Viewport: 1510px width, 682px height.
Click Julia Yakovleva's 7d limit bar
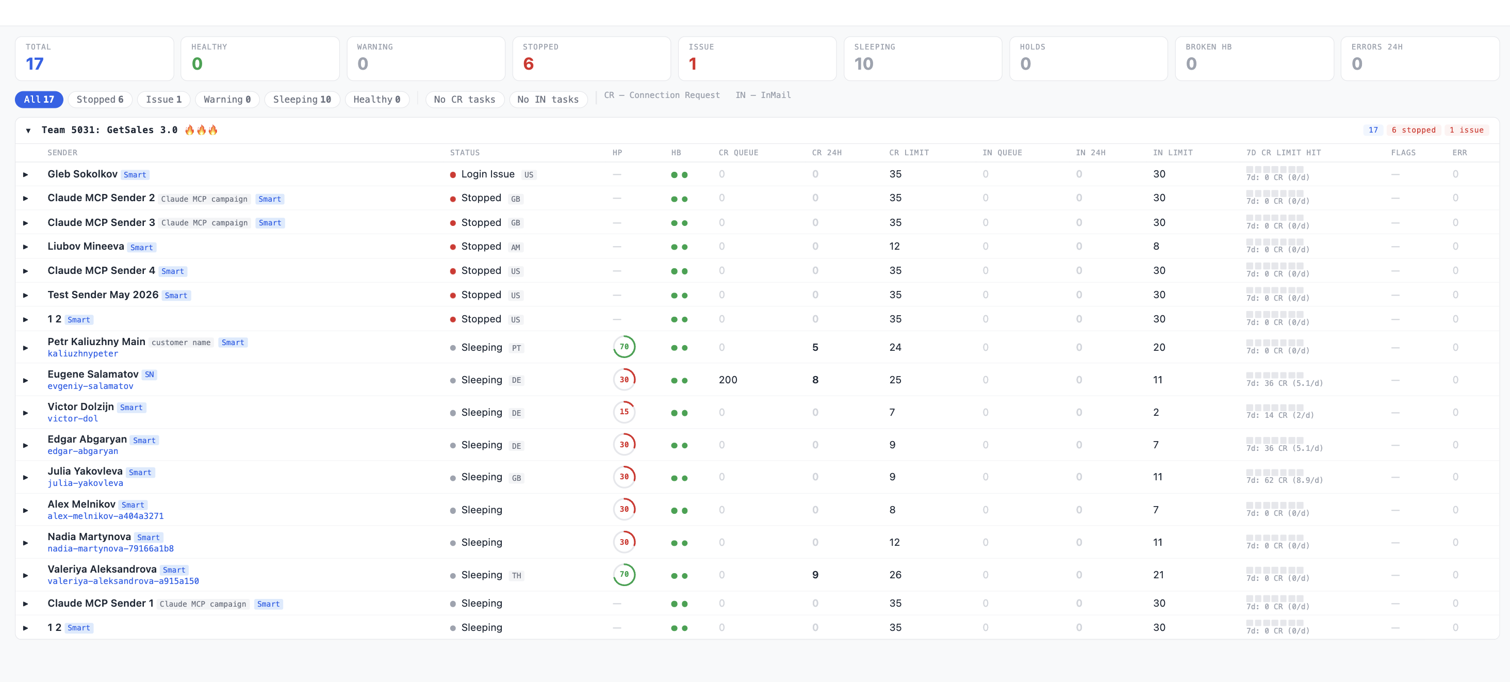(x=1275, y=472)
